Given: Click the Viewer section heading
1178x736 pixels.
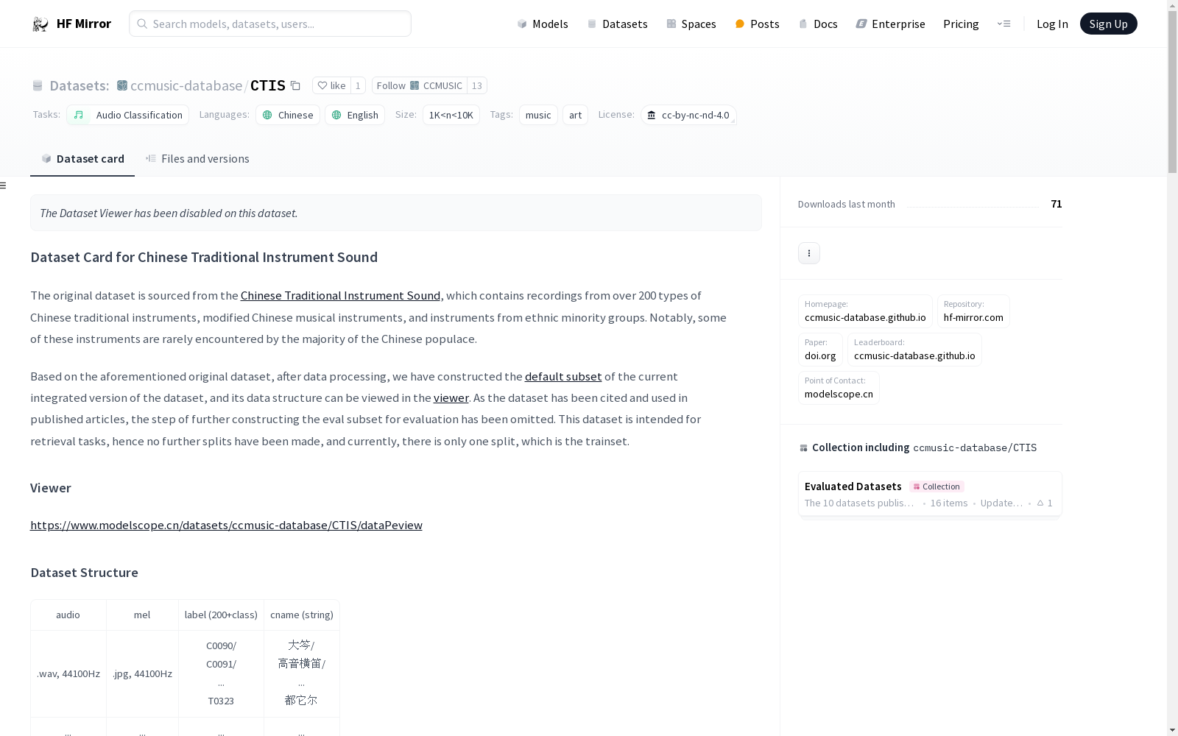Looking at the screenshot, I should (51, 488).
